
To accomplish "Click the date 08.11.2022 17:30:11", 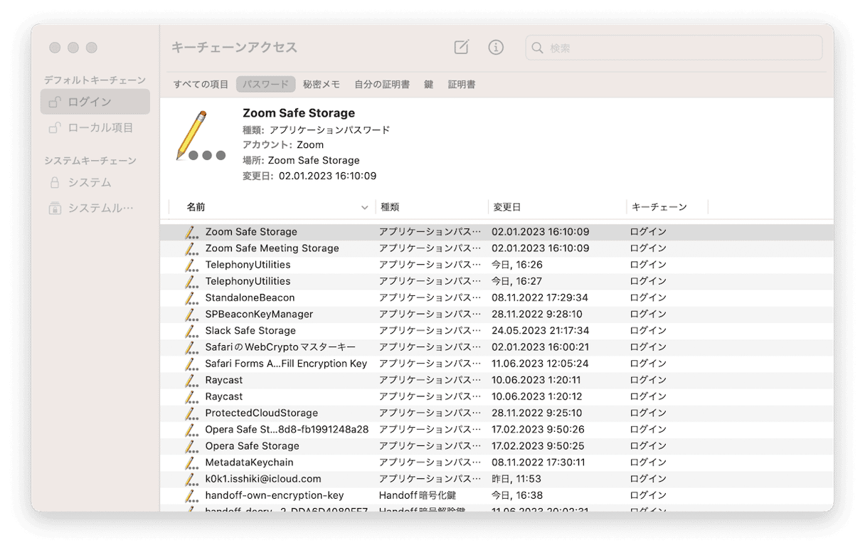I will (538, 462).
